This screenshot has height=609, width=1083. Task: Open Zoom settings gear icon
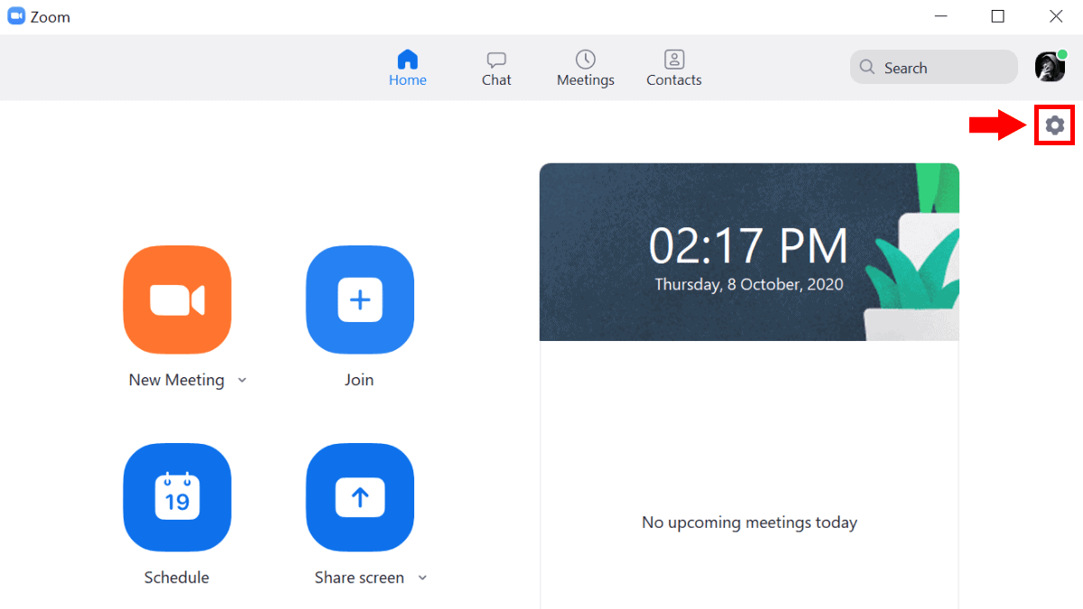1055,125
